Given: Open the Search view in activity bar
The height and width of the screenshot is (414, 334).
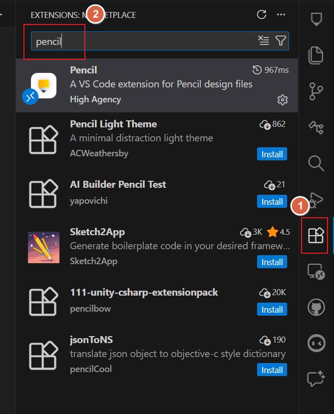Looking at the screenshot, I should pos(316,163).
